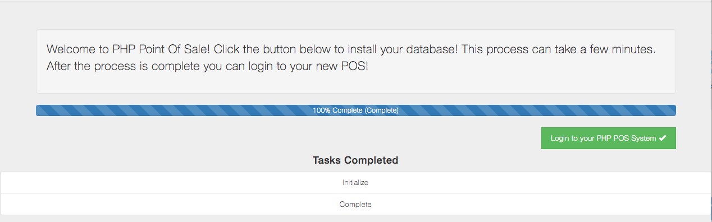
Task: Click the word "Complete" in the last task row
Action: pyautogui.click(x=355, y=204)
